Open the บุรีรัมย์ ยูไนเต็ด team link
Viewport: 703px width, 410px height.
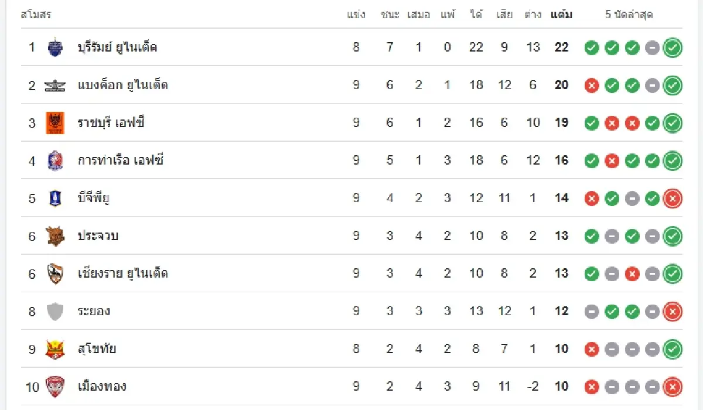(117, 47)
